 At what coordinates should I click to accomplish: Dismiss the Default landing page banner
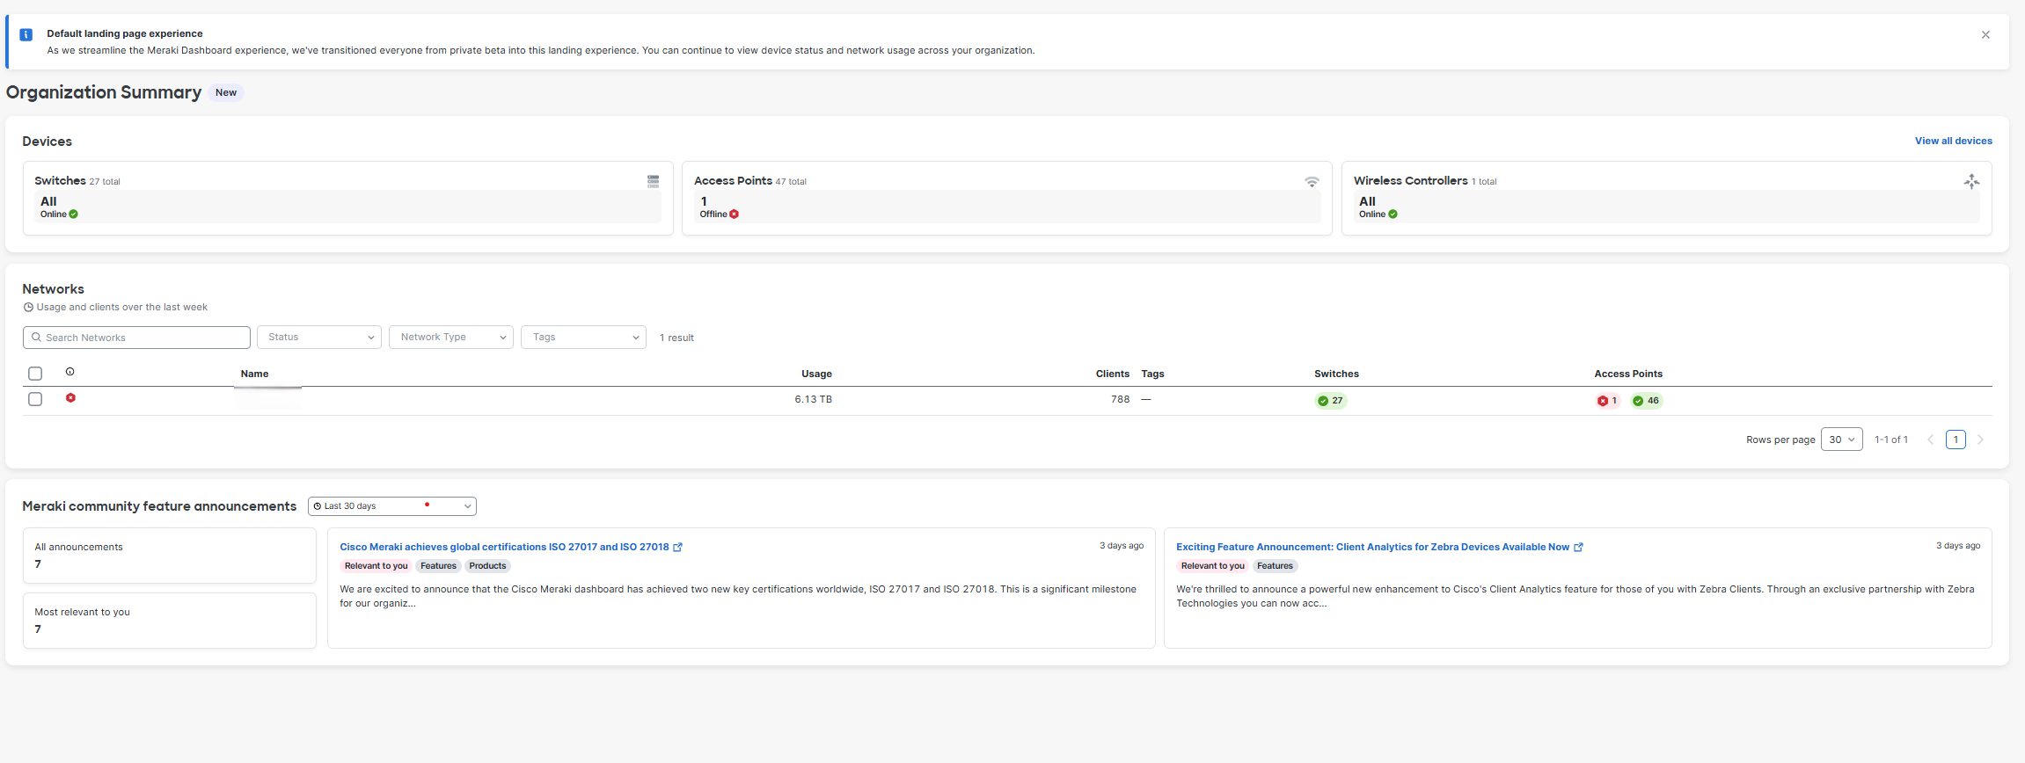[x=1985, y=35]
